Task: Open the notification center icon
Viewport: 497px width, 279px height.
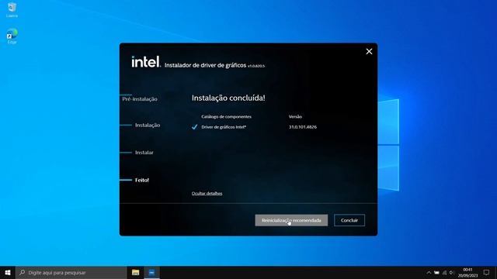Action: point(486,272)
